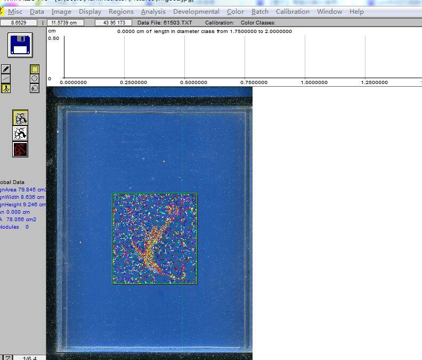Click the blue floppy disk save button

pyautogui.click(x=20, y=45)
